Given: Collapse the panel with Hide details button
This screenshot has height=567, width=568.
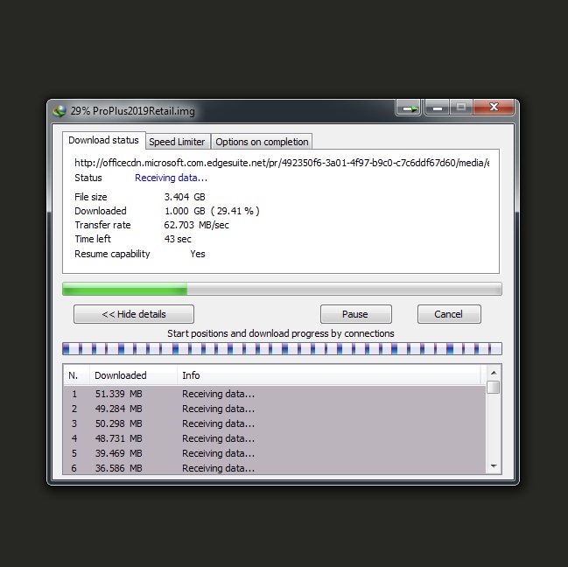Looking at the screenshot, I should (x=134, y=314).
